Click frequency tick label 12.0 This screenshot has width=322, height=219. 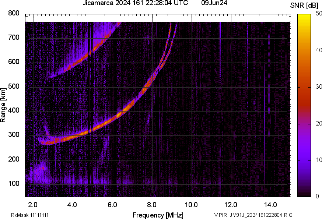click(231, 205)
